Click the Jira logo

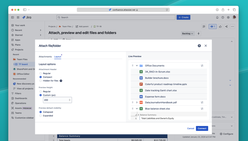tap(27, 17)
